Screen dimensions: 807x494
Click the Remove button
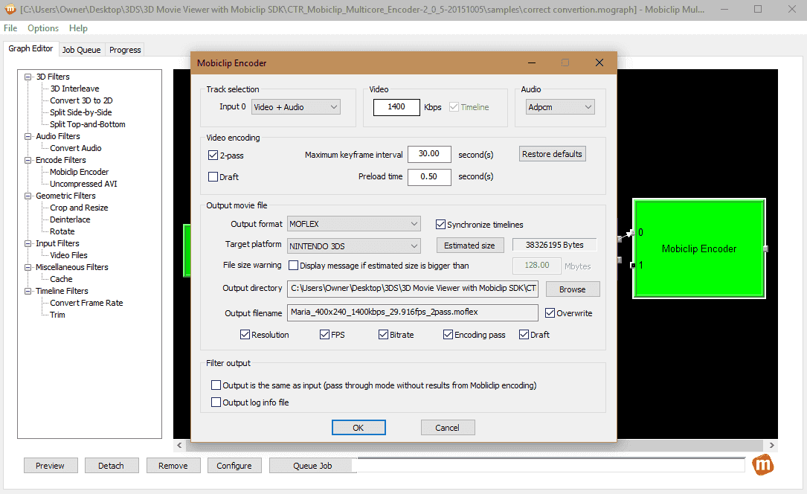point(173,466)
